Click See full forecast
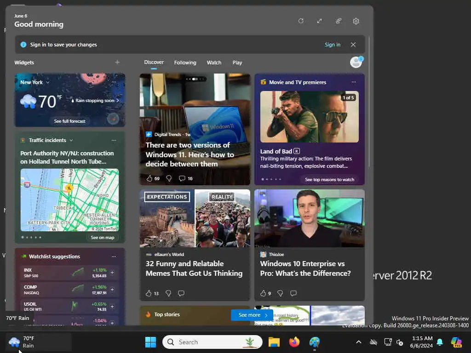471x353 pixels. [x=70, y=121]
